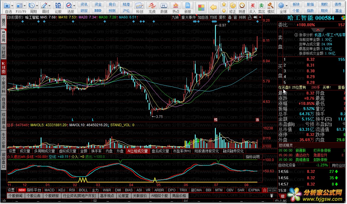This screenshot has height=204, width=347.
Task: Click the four-color window layout icon
Action: (x=201, y=7)
